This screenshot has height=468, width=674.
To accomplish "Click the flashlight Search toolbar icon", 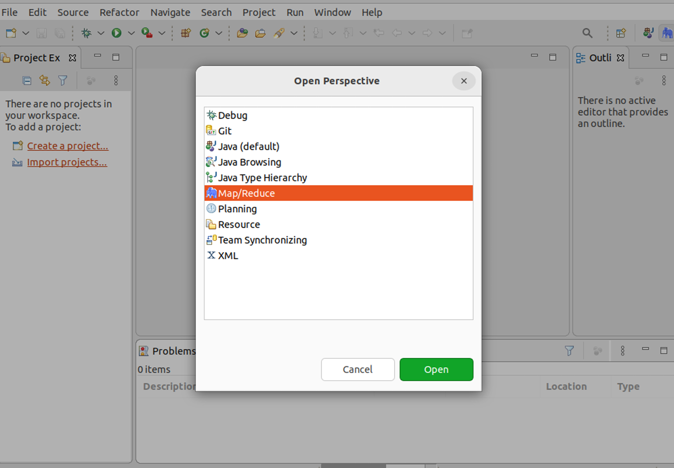I will pyautogui.click(x=279, y=33).
